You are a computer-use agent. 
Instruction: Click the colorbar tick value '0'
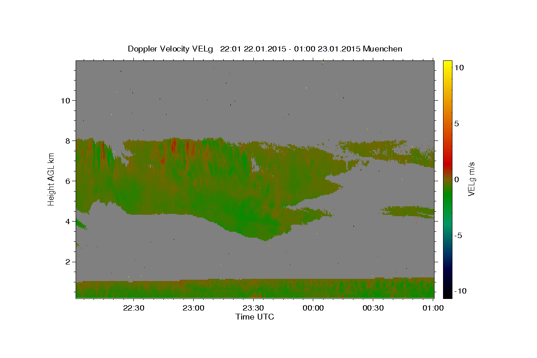pyautogui.click(x=457, y=179)
